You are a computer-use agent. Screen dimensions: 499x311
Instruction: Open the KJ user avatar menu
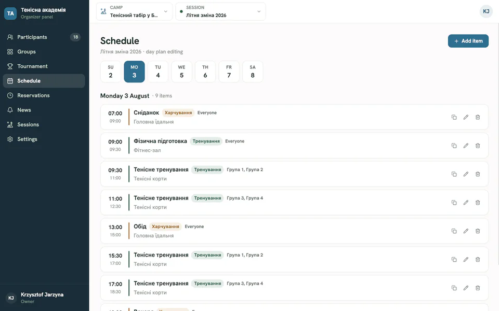coord(486,11)
